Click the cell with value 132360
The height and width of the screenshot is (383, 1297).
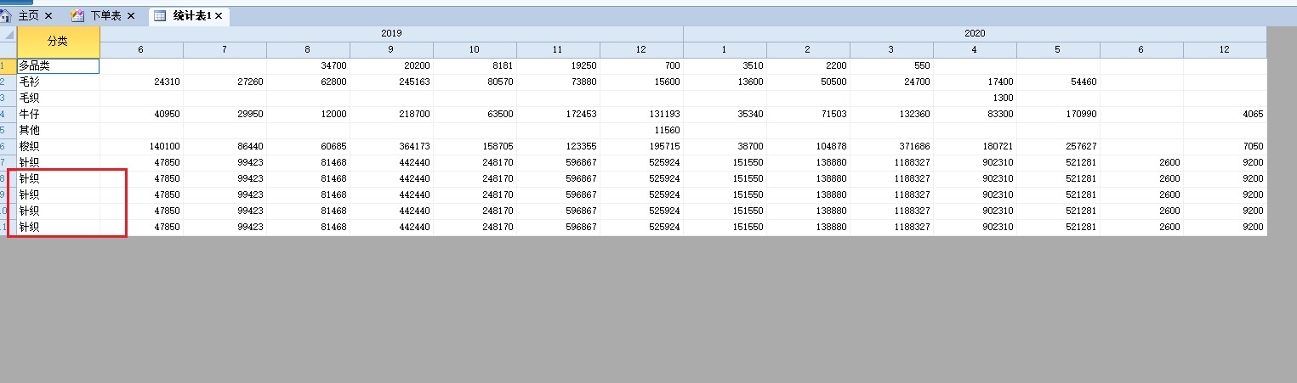891,114
